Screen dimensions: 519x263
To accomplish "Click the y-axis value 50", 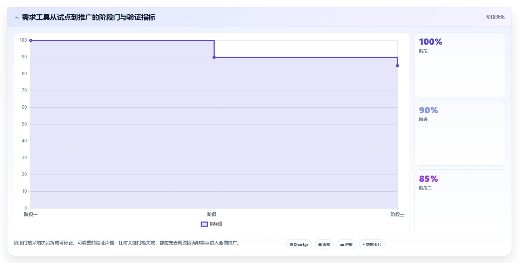I will click(x=24, y=124).
